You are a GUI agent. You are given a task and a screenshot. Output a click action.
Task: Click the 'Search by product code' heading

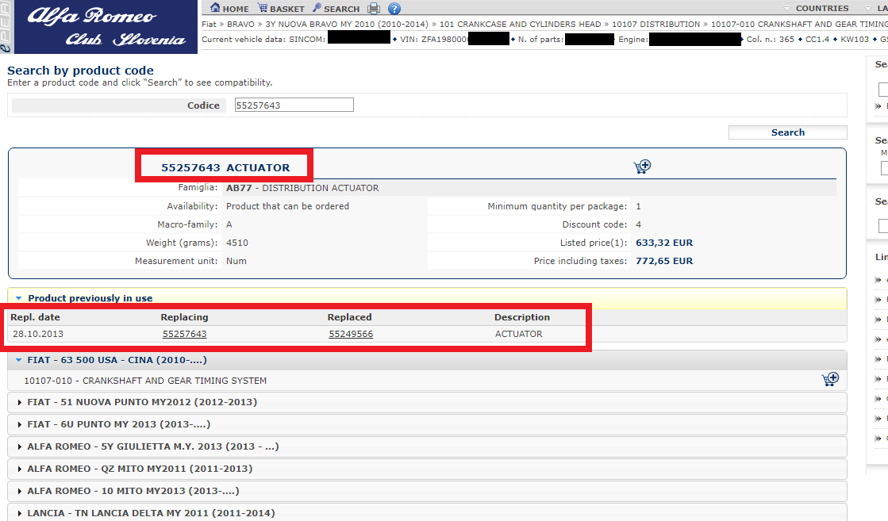pos(80,71)
